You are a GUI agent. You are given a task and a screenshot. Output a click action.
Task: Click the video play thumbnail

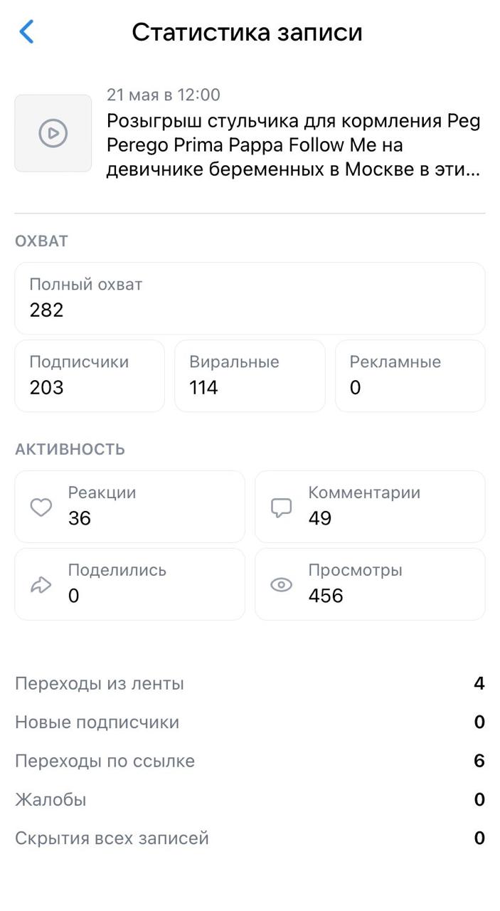point(53,133)
